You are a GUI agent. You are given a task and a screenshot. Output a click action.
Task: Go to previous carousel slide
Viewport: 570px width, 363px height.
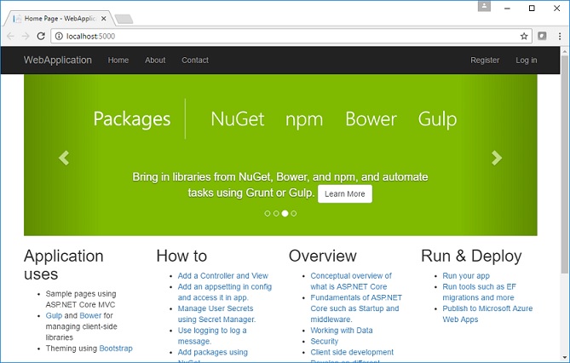point(63,158)
